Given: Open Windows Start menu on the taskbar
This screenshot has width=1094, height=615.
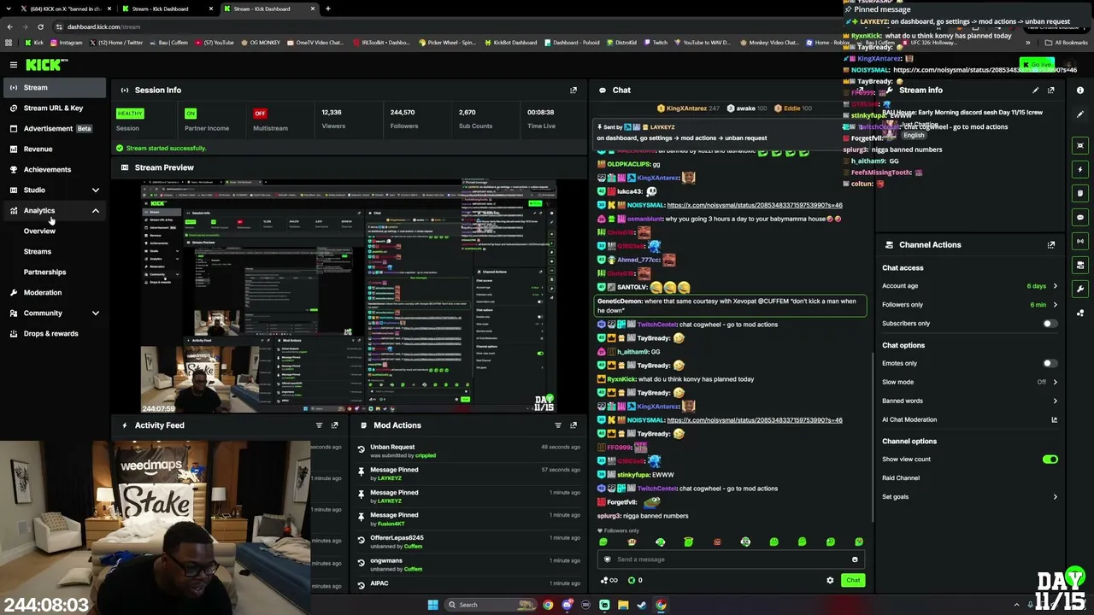Looking at the screenshot, I should pos(432,605).
